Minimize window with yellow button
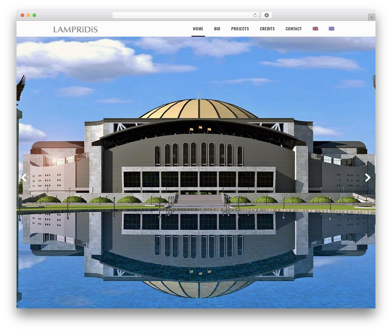The height and width of the screenshot is (332, 392). (28, 15)
